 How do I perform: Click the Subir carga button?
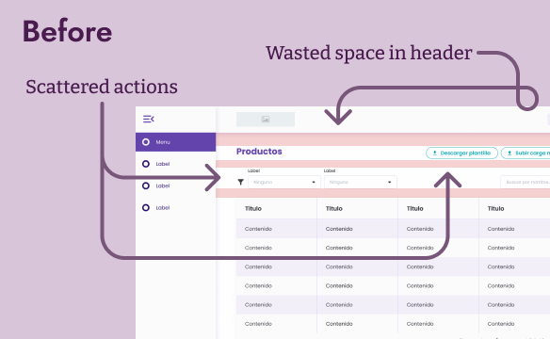pyautogui.click(x=526, y=153)
